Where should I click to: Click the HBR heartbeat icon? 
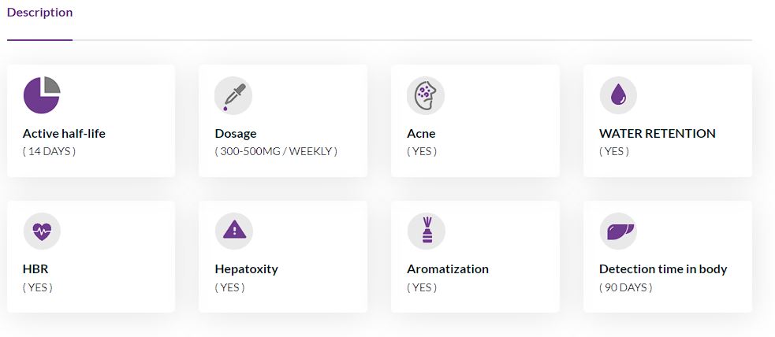42,231
